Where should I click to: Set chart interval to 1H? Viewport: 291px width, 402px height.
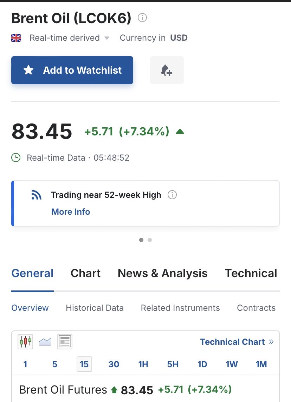[143, 364]
